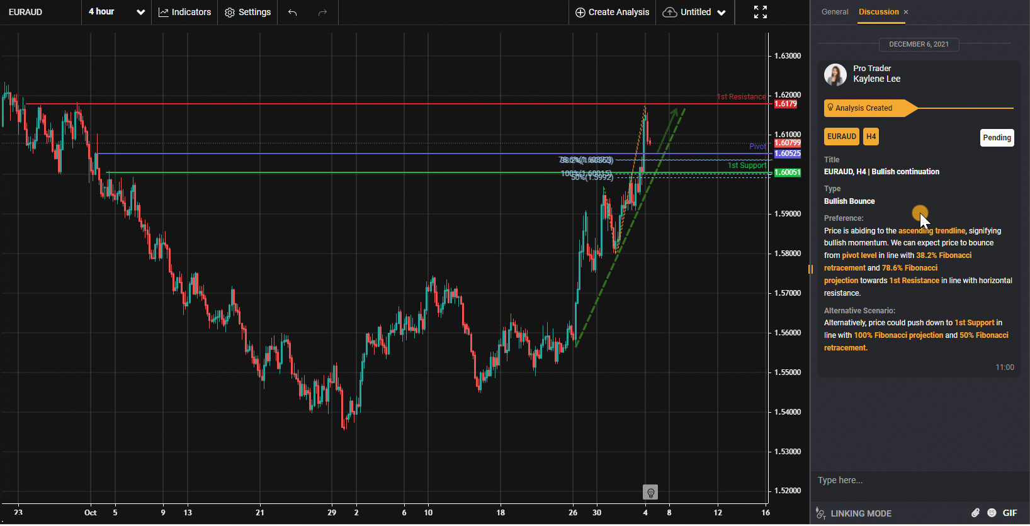Image resolution: width=1030 pixels, height=526 pixels.
Task: Click the Pending status badge
Action: tap(997, 138)
